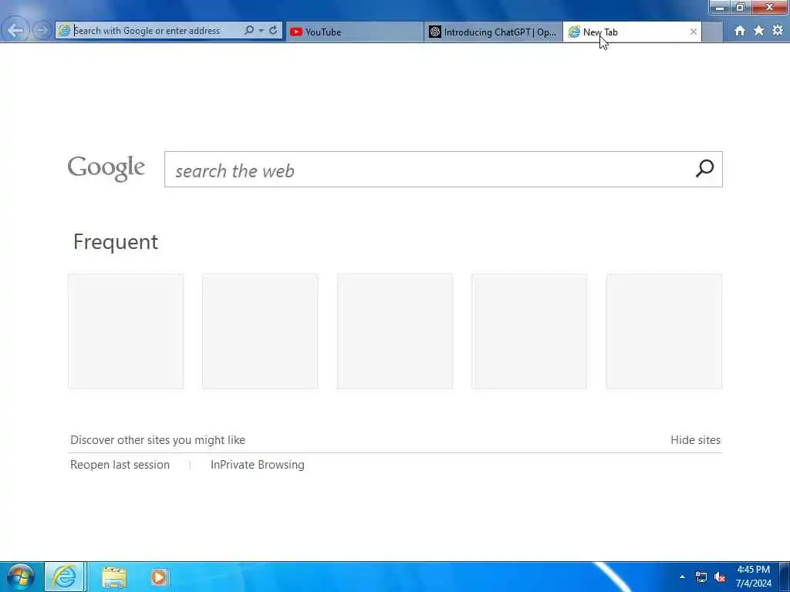The width and height of the screenshot is (790, 592).
Task: Switch to the Introducing ChatGPT tab
Action: click(x=493, y=32)
